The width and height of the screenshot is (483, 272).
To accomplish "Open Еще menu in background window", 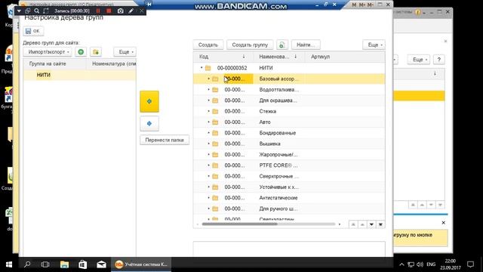I will pos(418,60).
